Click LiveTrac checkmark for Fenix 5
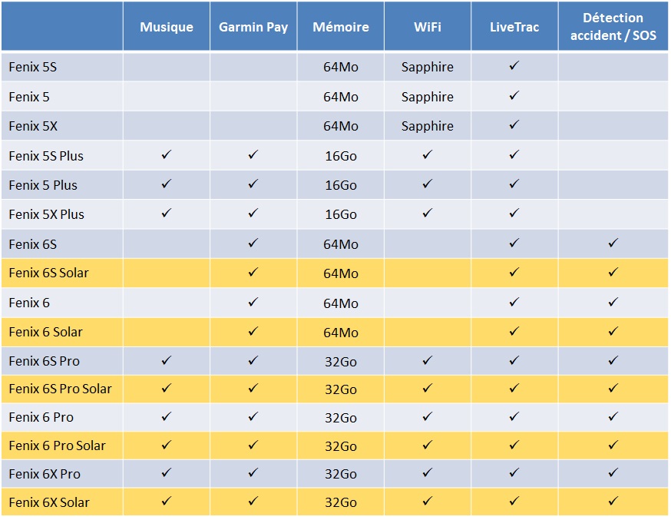The width and height of the screenshot is (671, 520). pyautogui.click(x=514, y=96)
